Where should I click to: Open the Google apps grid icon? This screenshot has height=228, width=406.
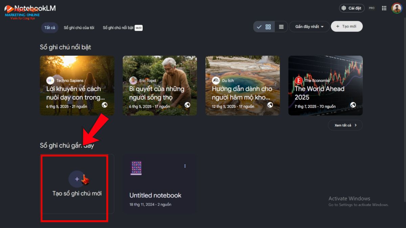pyautogui.click(x=384, y=8)
